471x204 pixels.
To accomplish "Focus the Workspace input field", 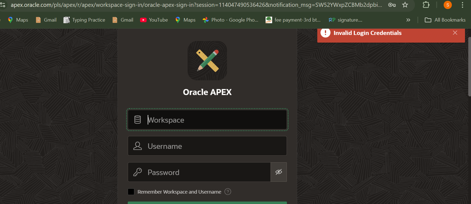I will coord(207,120).
